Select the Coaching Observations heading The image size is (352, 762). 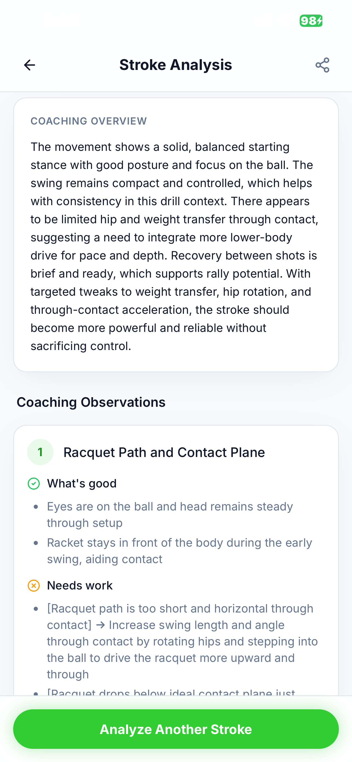coord(91,402)
